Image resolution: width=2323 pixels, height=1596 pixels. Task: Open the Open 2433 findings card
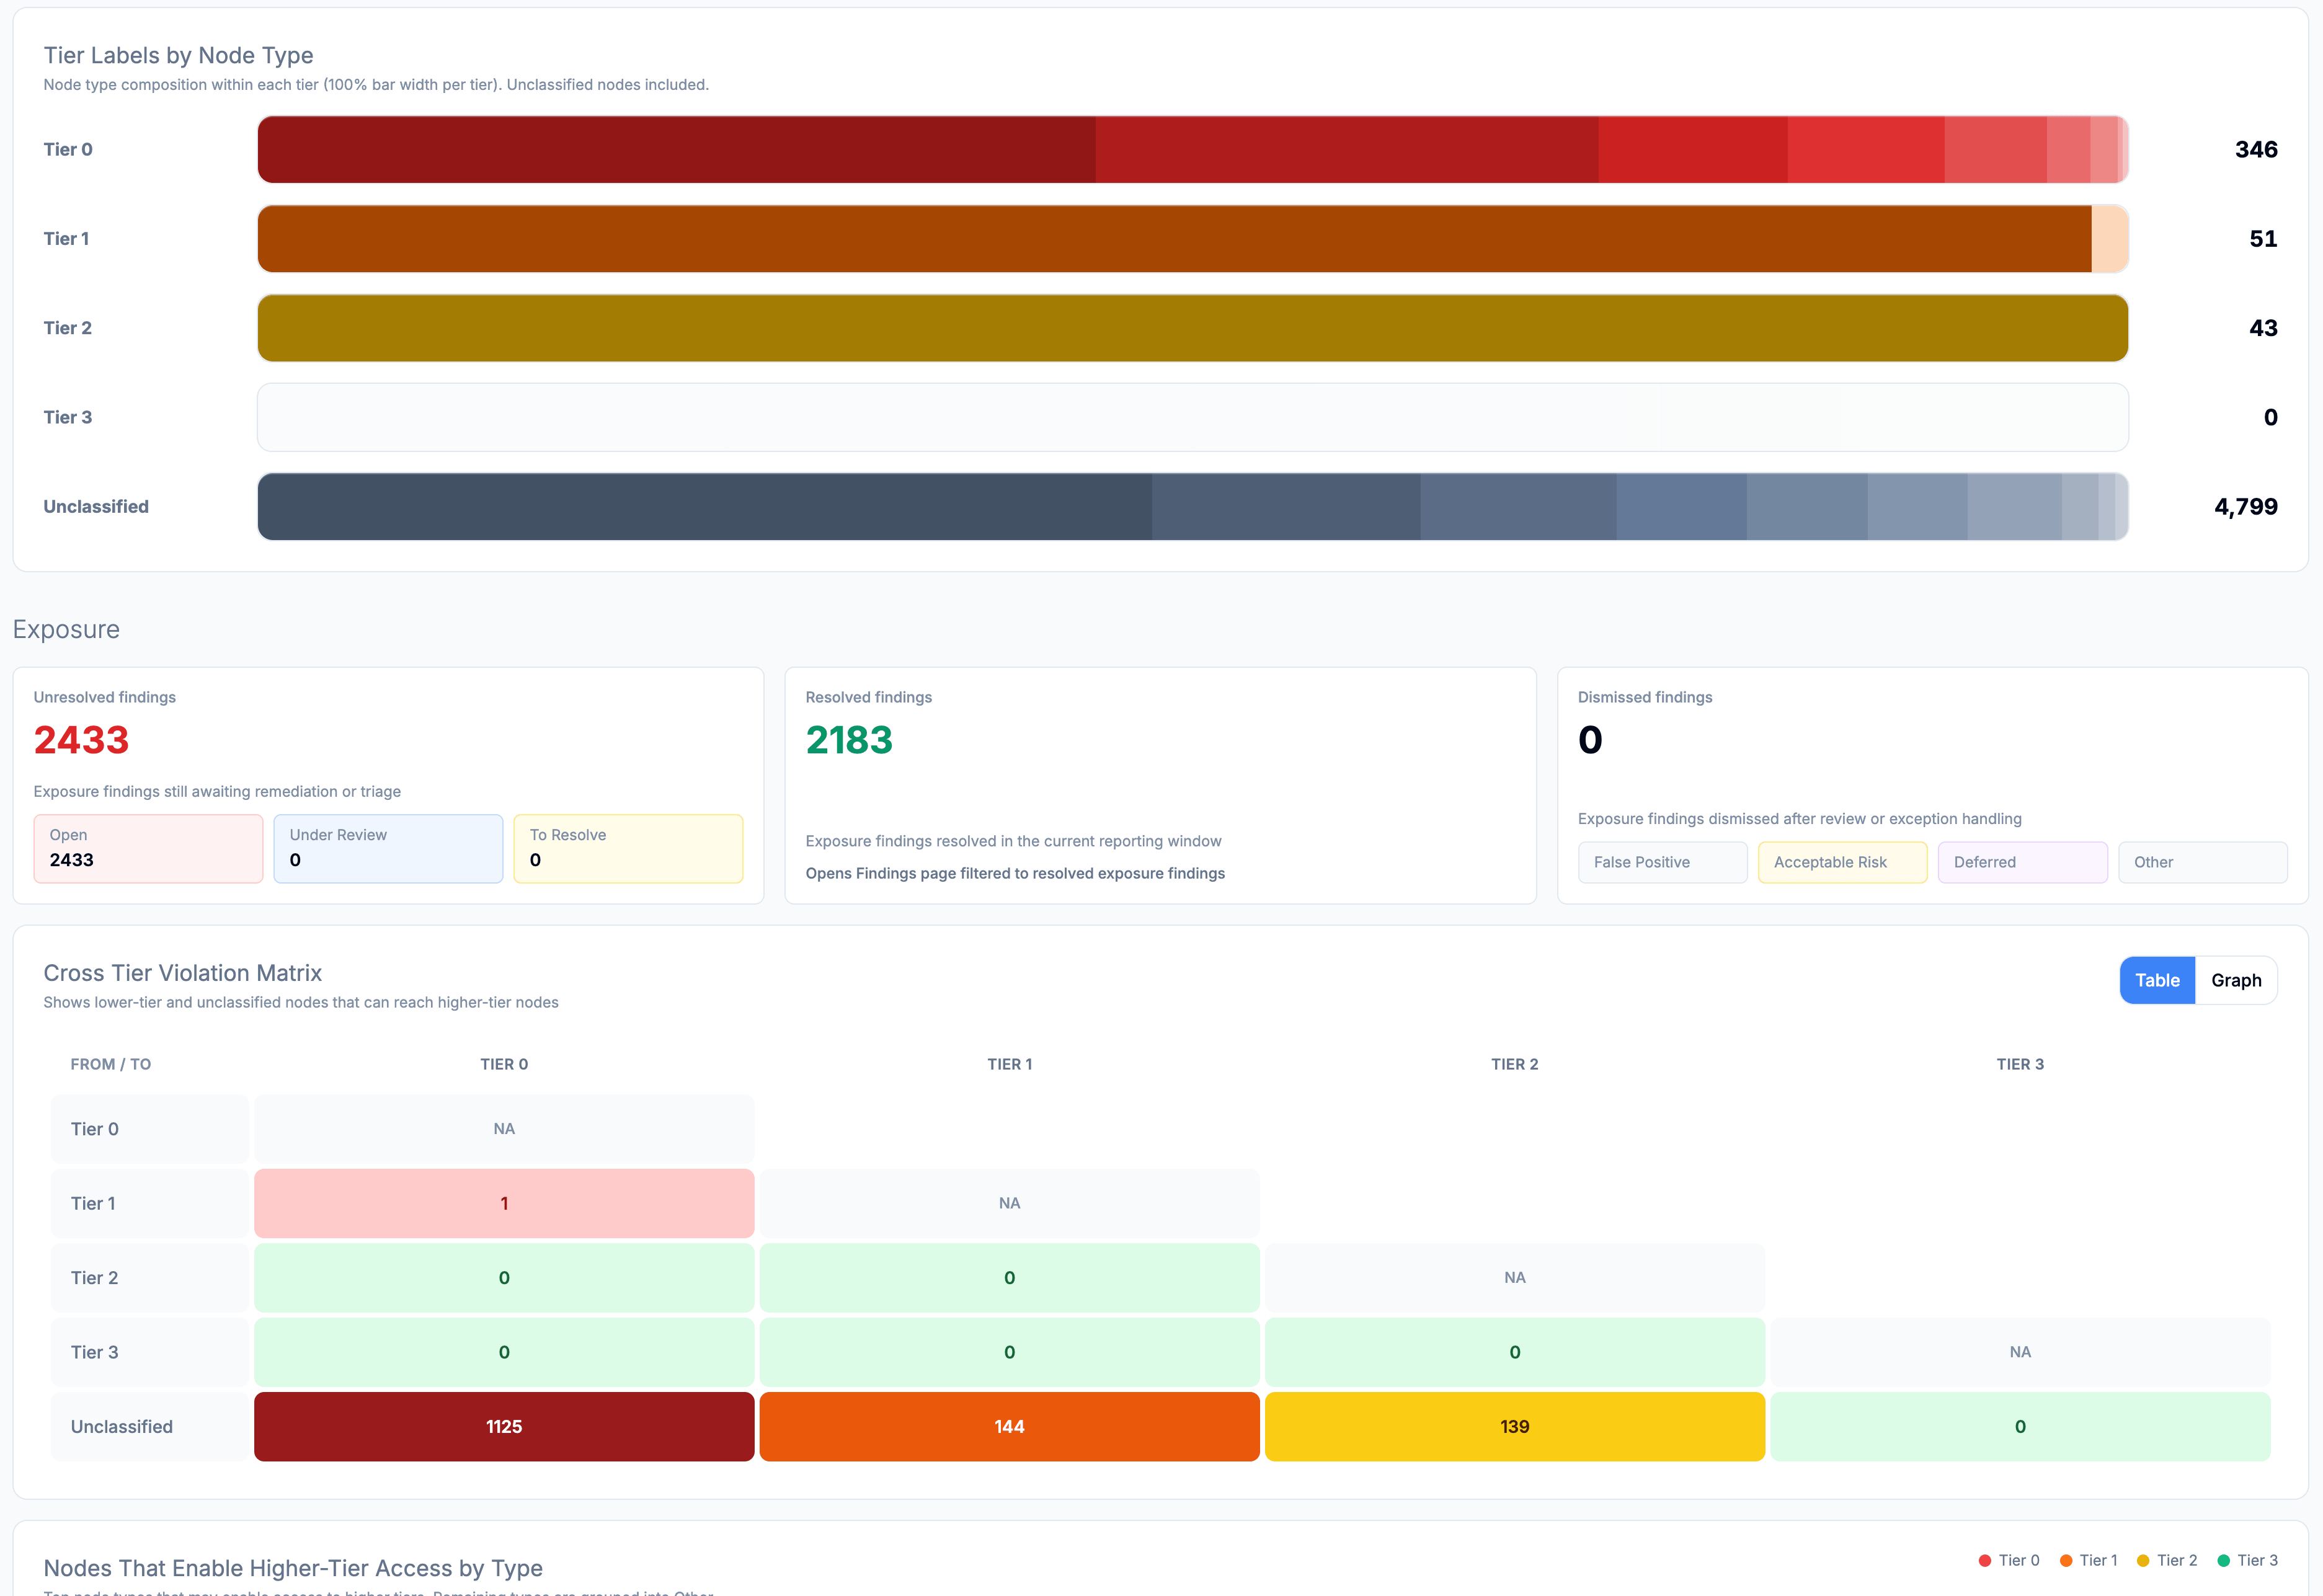tap(148, 848)
